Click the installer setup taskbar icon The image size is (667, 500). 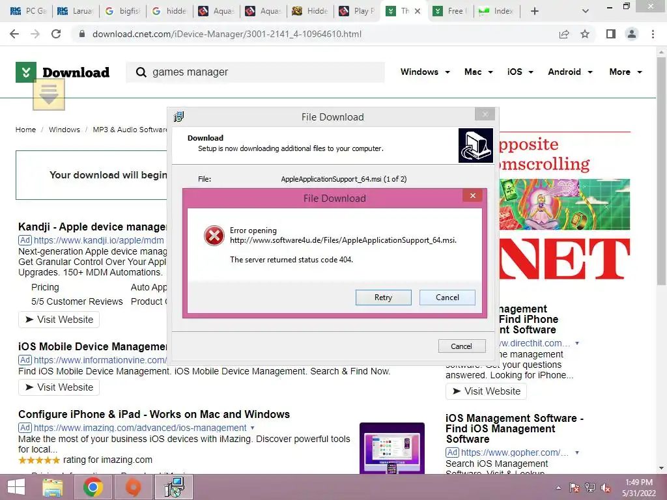click(174, 487)
